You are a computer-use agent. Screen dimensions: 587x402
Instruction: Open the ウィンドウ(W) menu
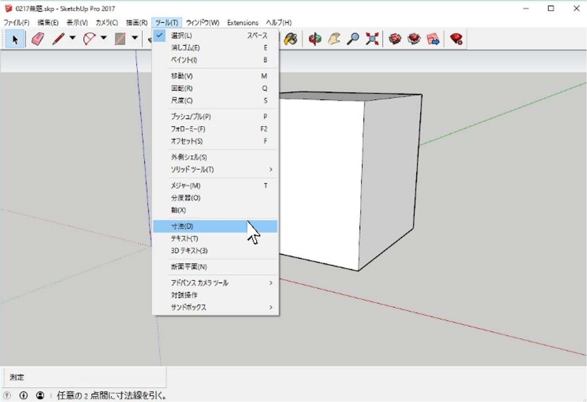click(202, 22)
